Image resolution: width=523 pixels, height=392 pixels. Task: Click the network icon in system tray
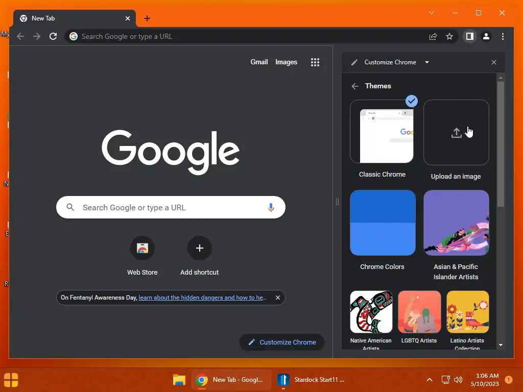tap(445, 380)
